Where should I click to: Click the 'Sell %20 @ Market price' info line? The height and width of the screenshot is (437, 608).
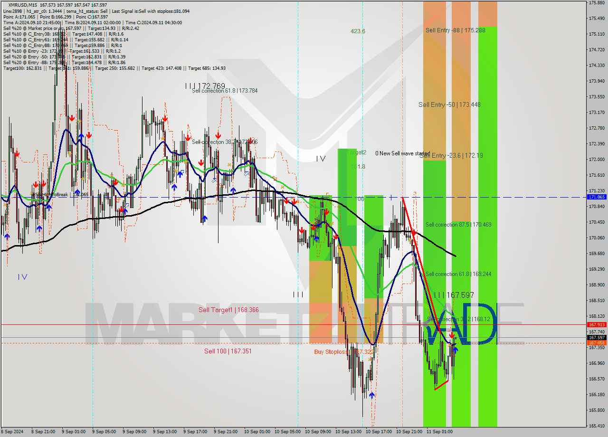(71, 28)
